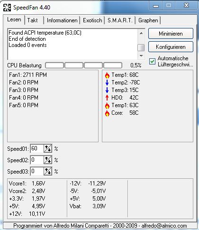Click the Vbat 3,09V voltage reading
This screenshot has width=199, height=230.
88,206
